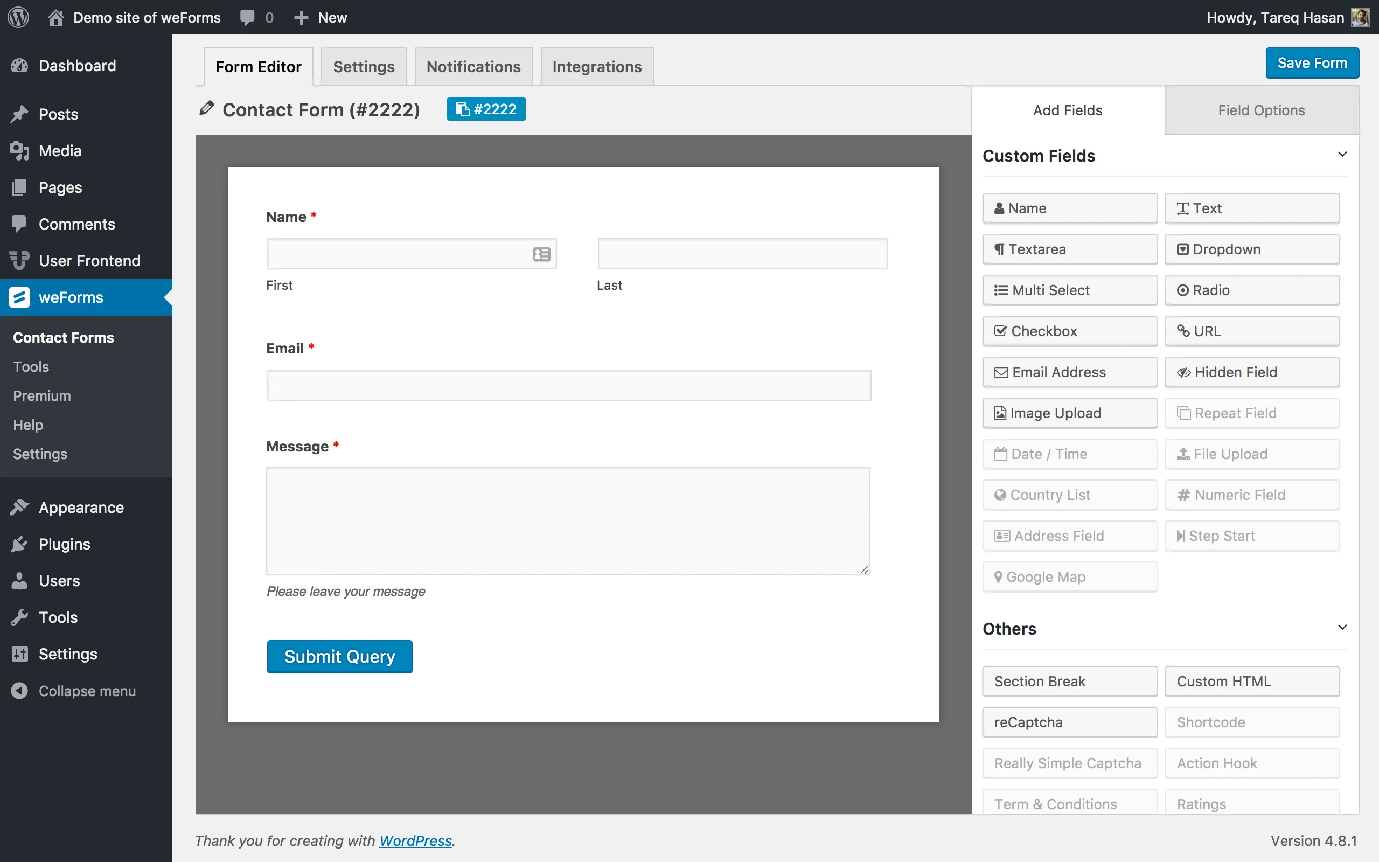Click the Plugins plug icon
The image size is (1379, 862).
coord(20,544)
